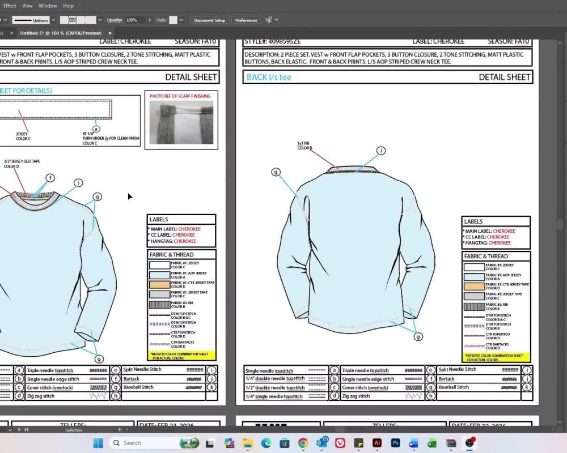Switch to Adobe Illustrator taskbar icon

(377, 443)
